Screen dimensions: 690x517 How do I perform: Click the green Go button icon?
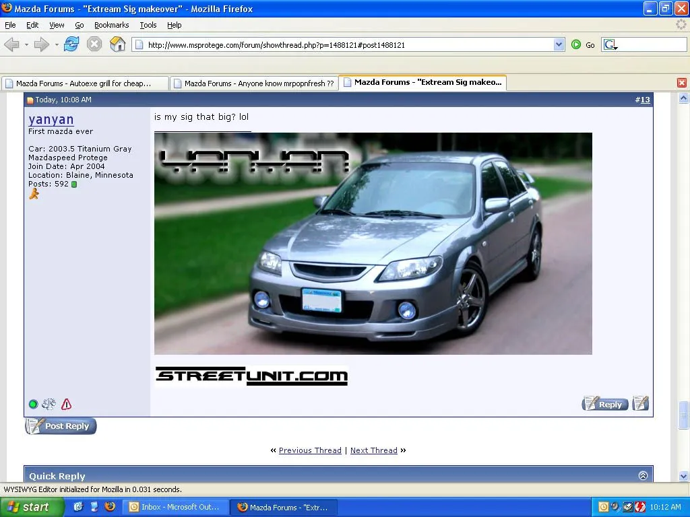[x=576, y=44]
